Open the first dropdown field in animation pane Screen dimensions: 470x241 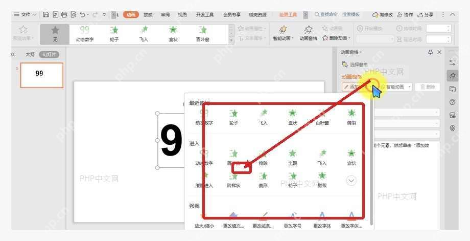point(407,113)
